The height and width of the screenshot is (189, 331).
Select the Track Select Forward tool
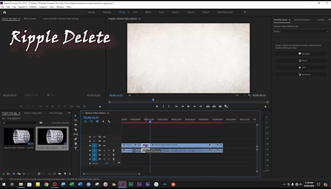[x=76, y=120]
